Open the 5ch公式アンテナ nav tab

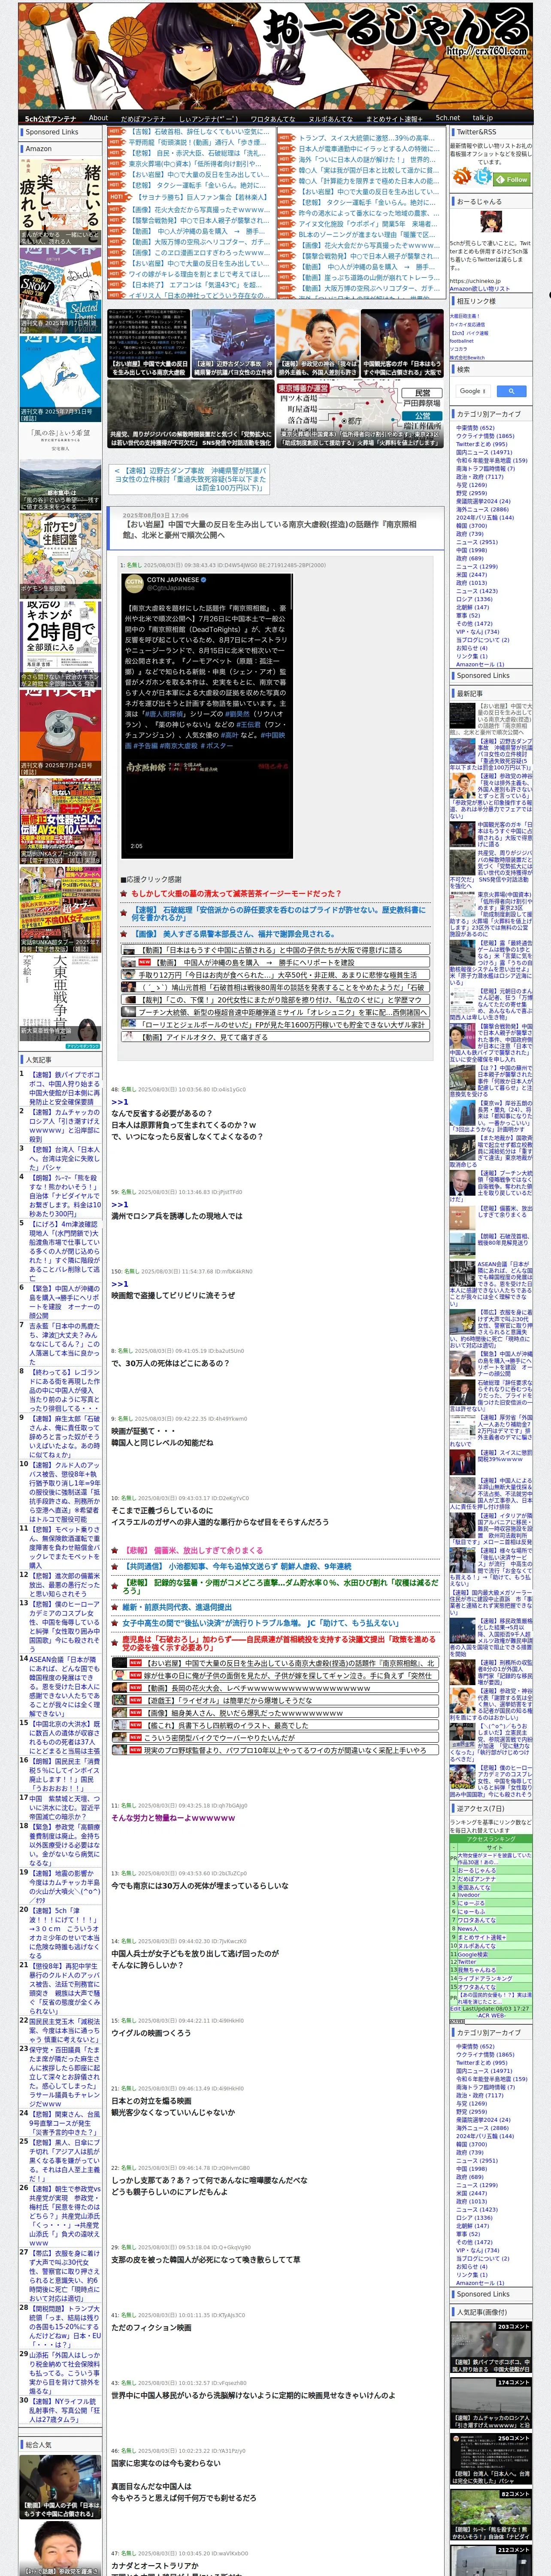click(x=50, y=118)
